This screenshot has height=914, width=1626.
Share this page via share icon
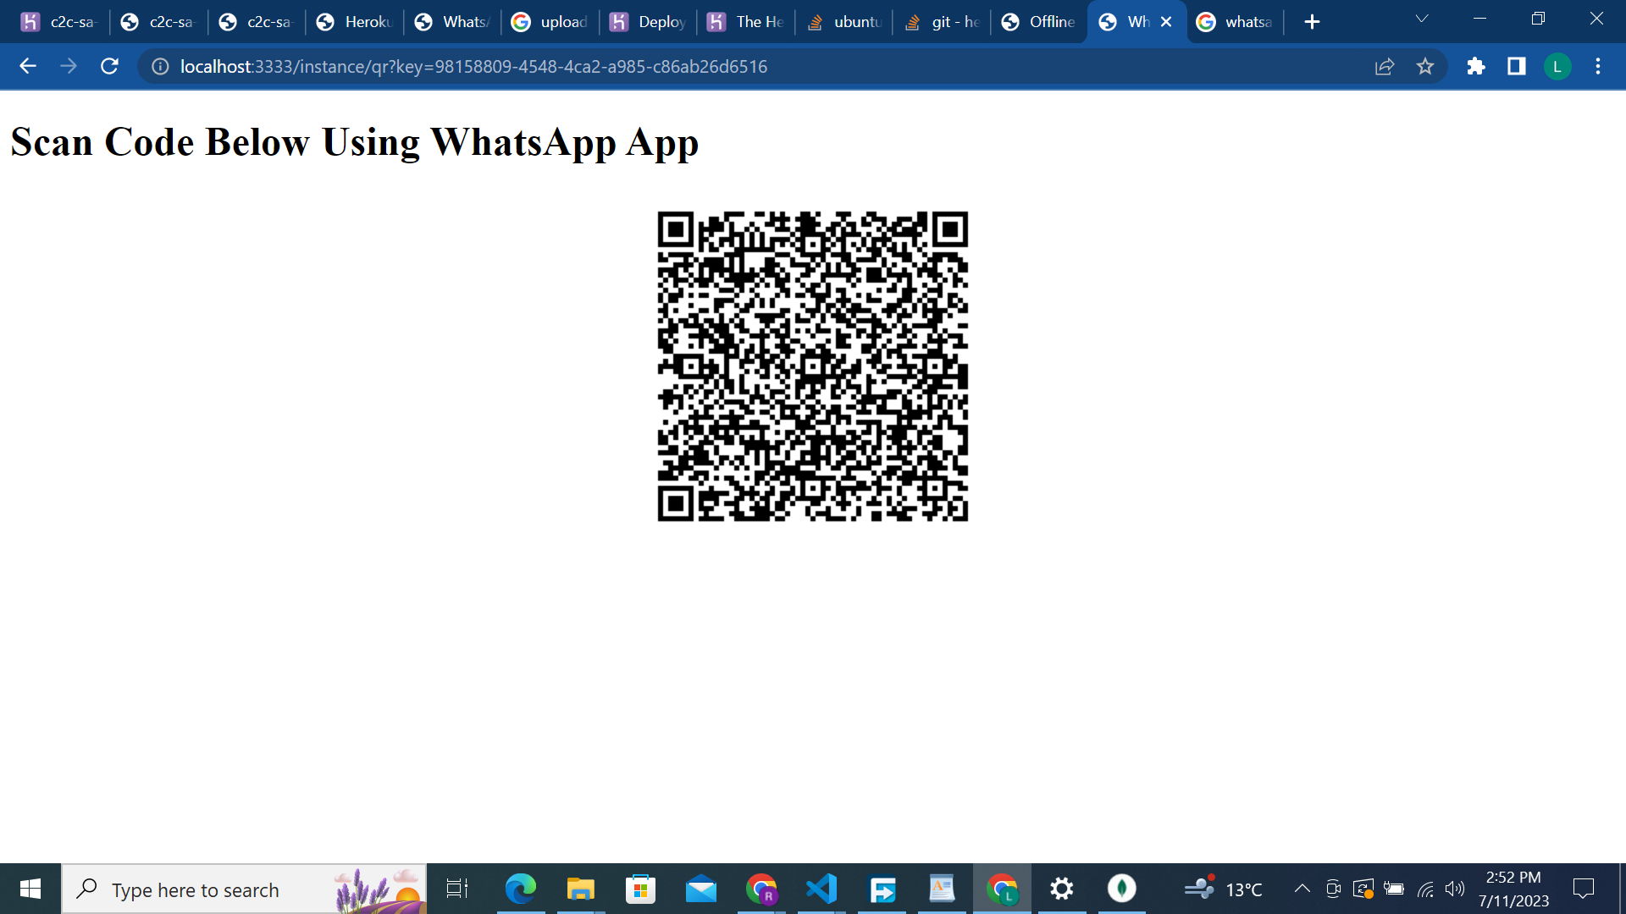[1385, 66]
